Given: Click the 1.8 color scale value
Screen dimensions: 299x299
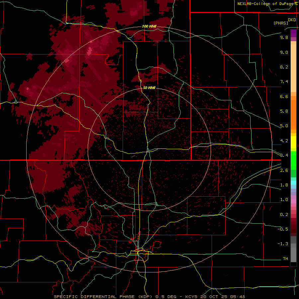Looking at the screenshot, I should pos(284,185).
